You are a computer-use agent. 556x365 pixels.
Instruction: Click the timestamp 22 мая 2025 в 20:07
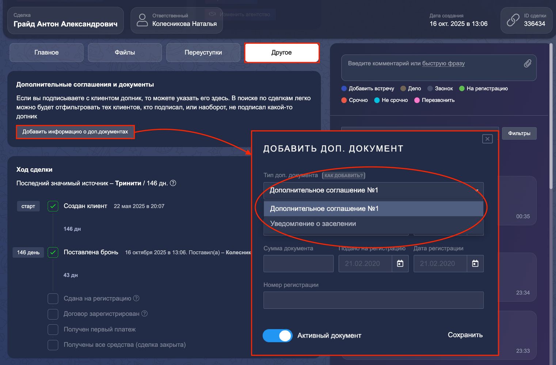point(139,206)
